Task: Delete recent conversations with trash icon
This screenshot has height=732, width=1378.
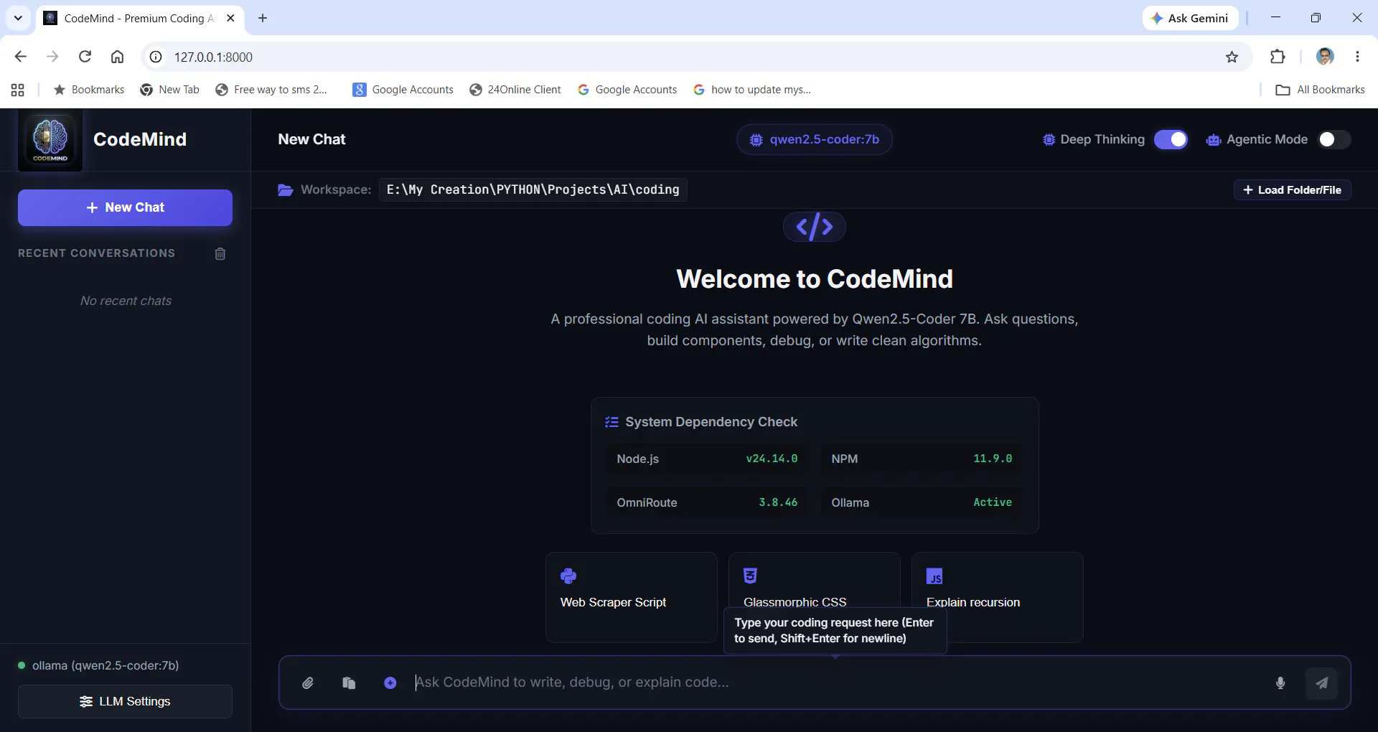Action: coord(220,253)
